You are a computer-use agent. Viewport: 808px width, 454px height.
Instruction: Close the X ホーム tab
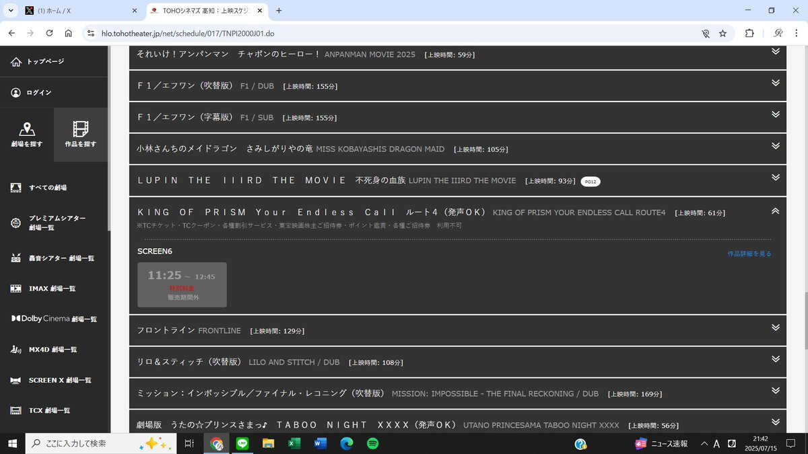tap(134, 11)
